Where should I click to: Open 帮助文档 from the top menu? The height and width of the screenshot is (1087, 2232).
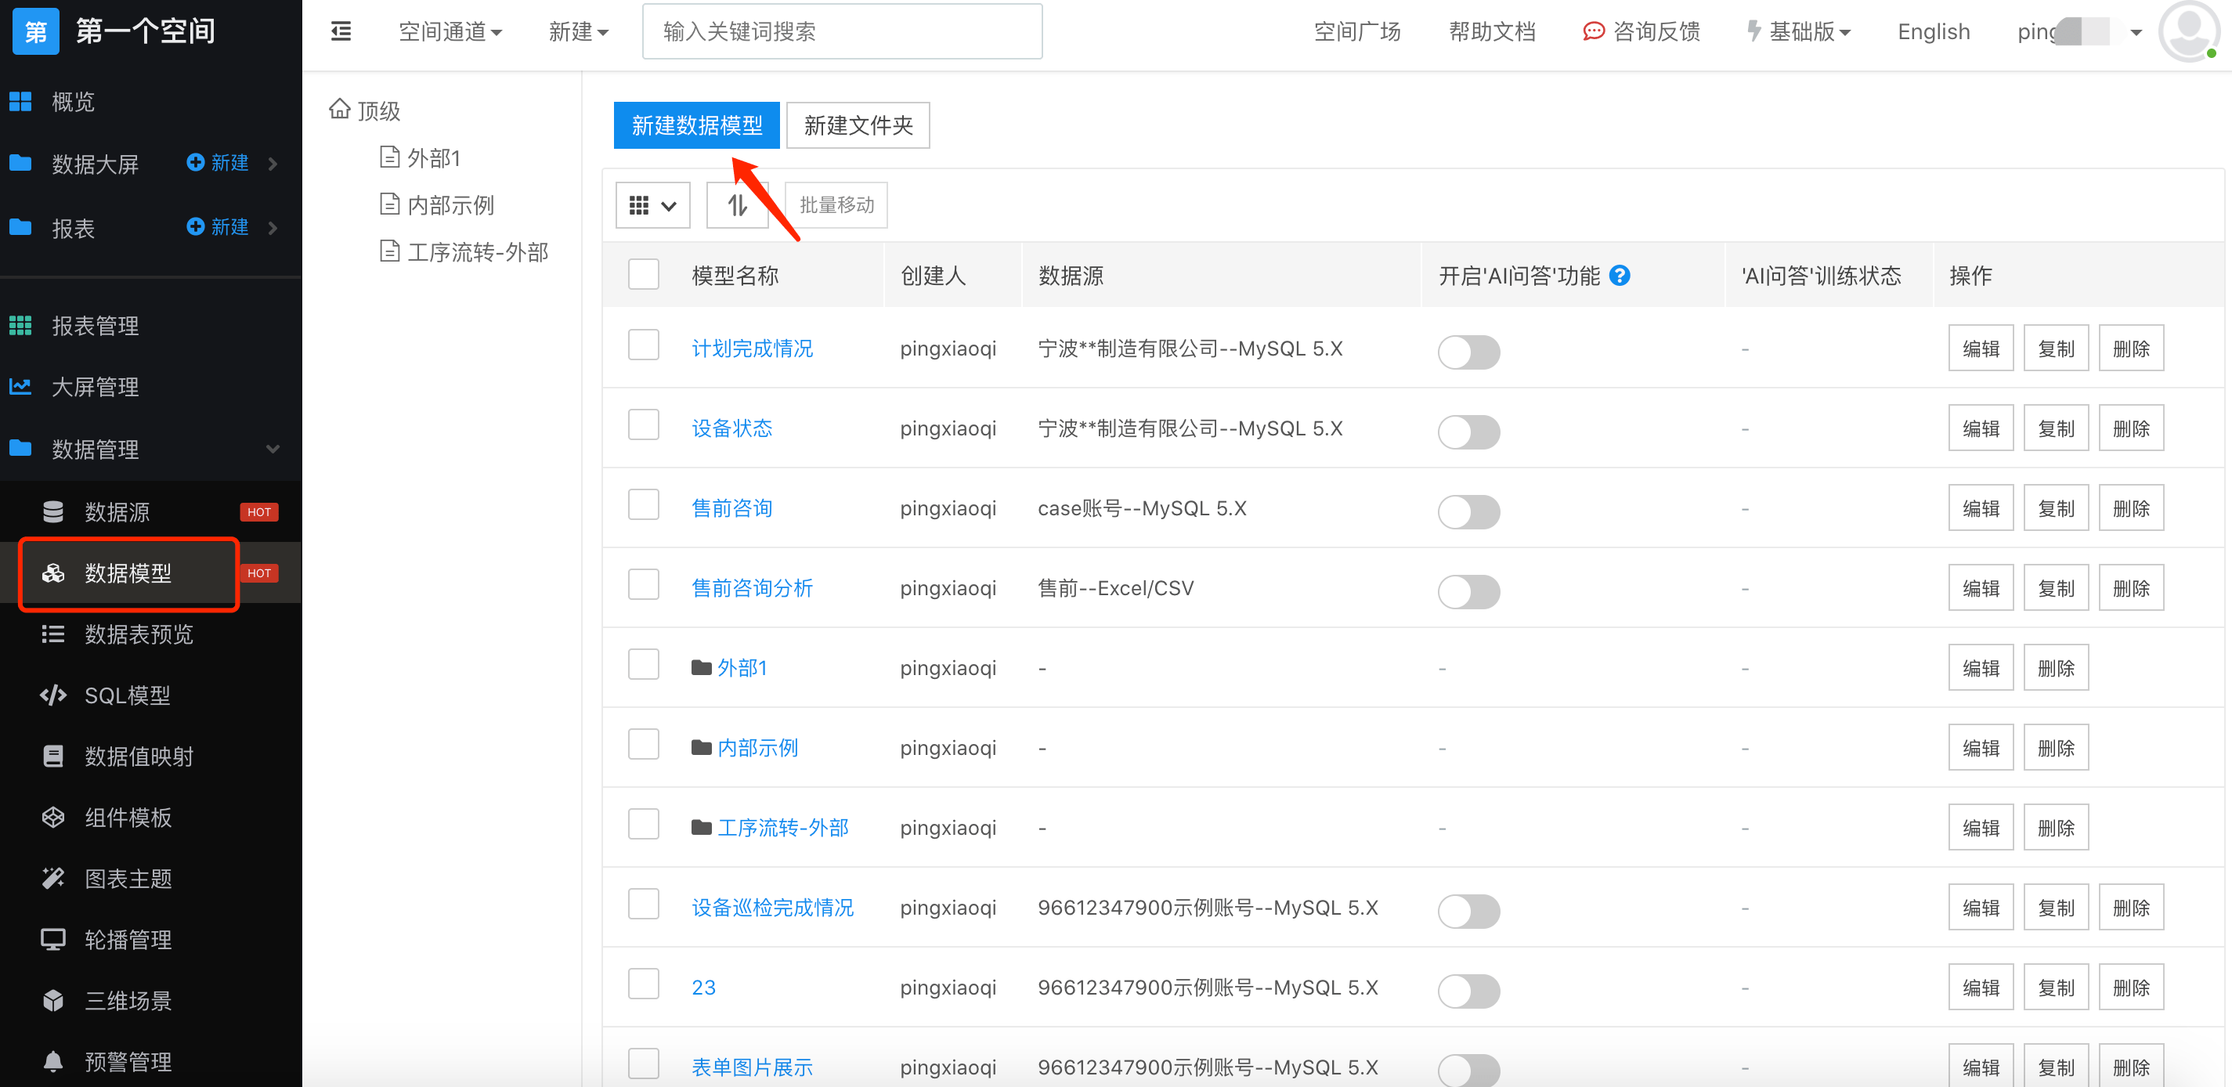tap(1492, 31)
